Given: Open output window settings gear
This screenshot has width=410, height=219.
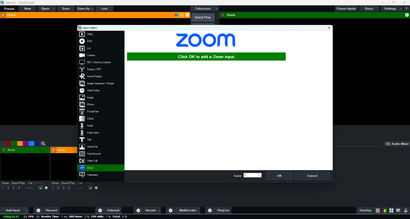Looking at the screenshot, I should [x=407, y=15].
